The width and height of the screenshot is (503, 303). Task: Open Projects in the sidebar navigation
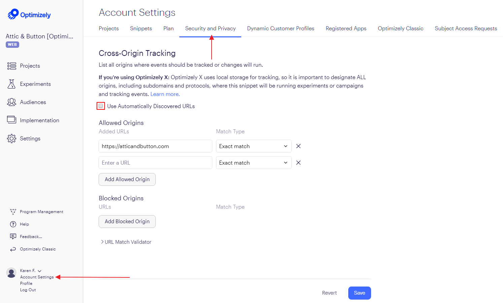coord(30,66)
